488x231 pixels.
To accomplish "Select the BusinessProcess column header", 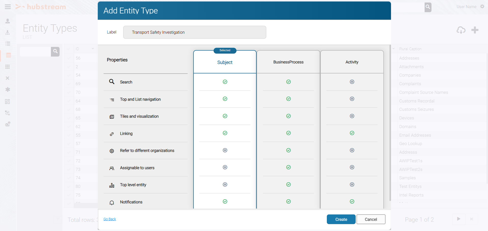I will coord(288,62).
